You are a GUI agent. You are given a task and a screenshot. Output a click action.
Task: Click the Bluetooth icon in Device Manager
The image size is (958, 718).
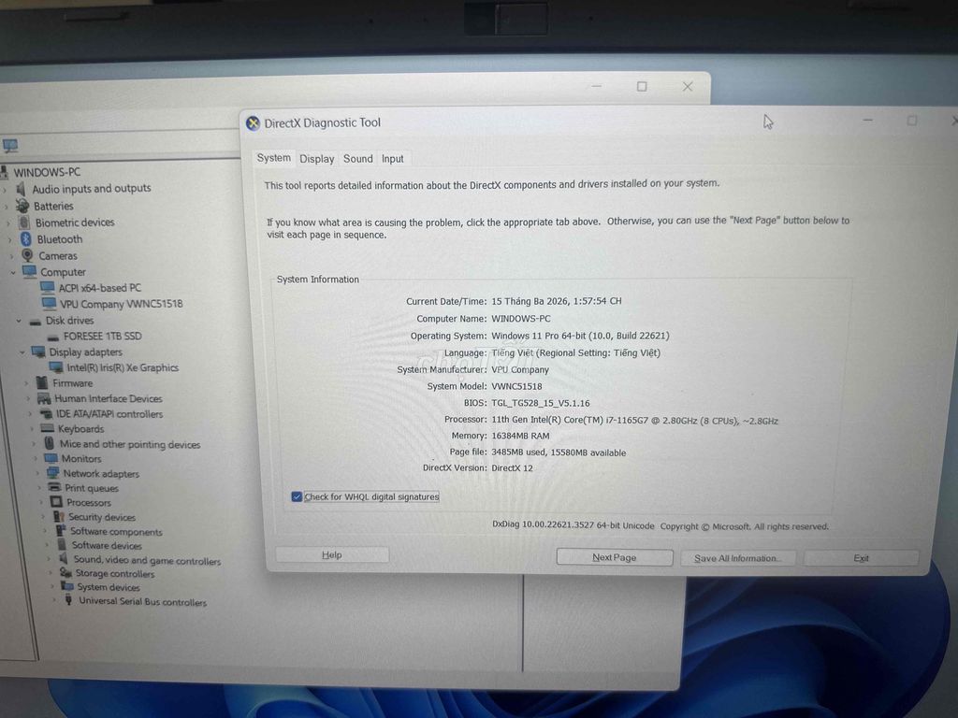point(25,238)
